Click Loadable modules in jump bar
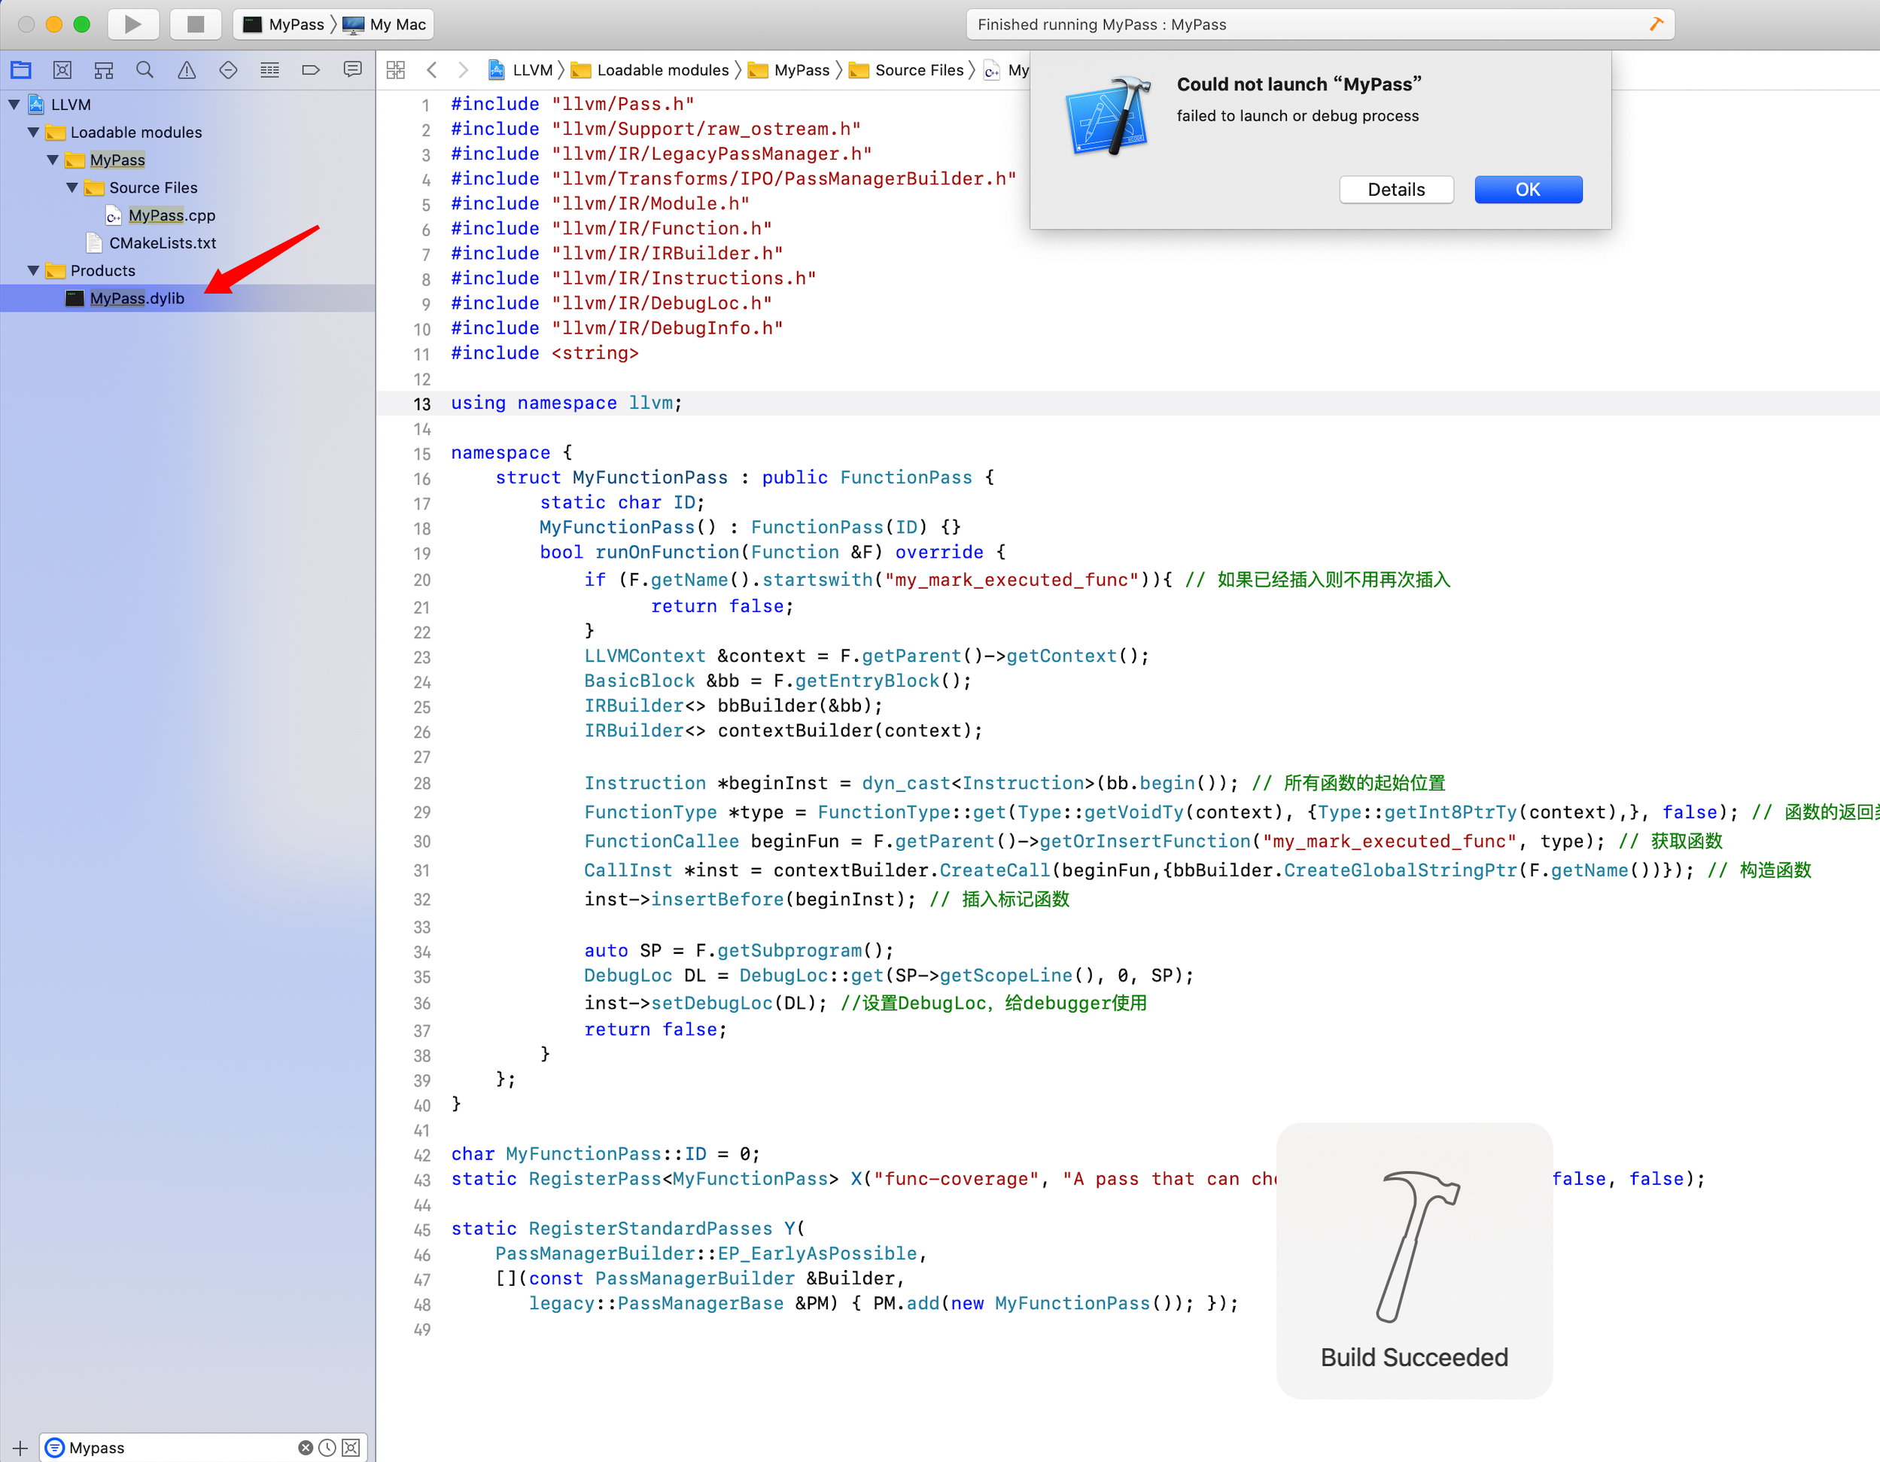The image size is (1880, 1462). [662, 70]
